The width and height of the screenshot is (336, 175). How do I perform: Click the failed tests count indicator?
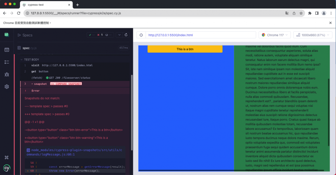point(100,35)
